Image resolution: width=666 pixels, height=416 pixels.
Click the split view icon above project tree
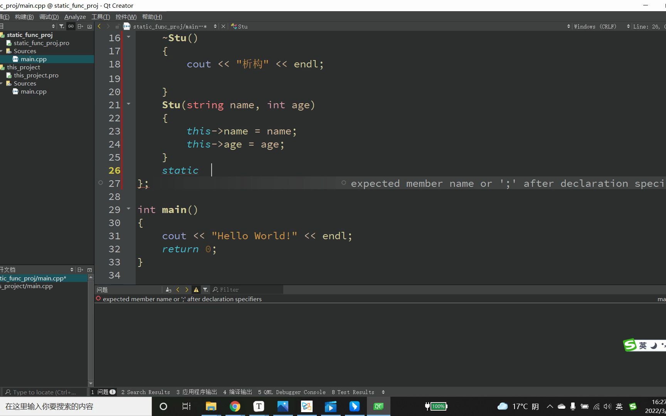coord(81,26)
